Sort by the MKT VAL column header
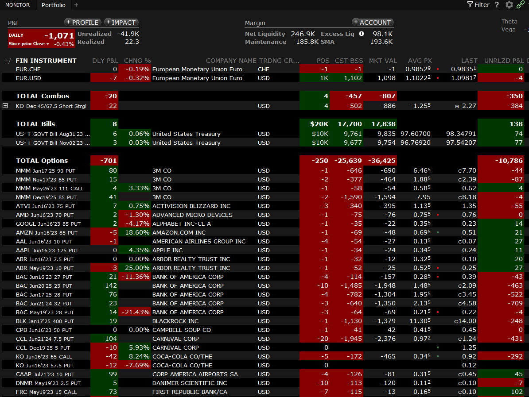Screen dimensions: 529x397 click(383, 61)
